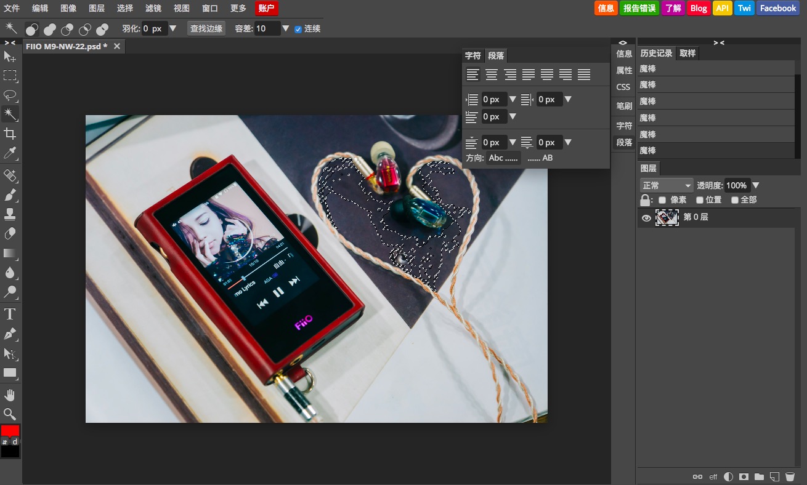Open the Facebook link

pyautogui.click(x=778, y=8)
